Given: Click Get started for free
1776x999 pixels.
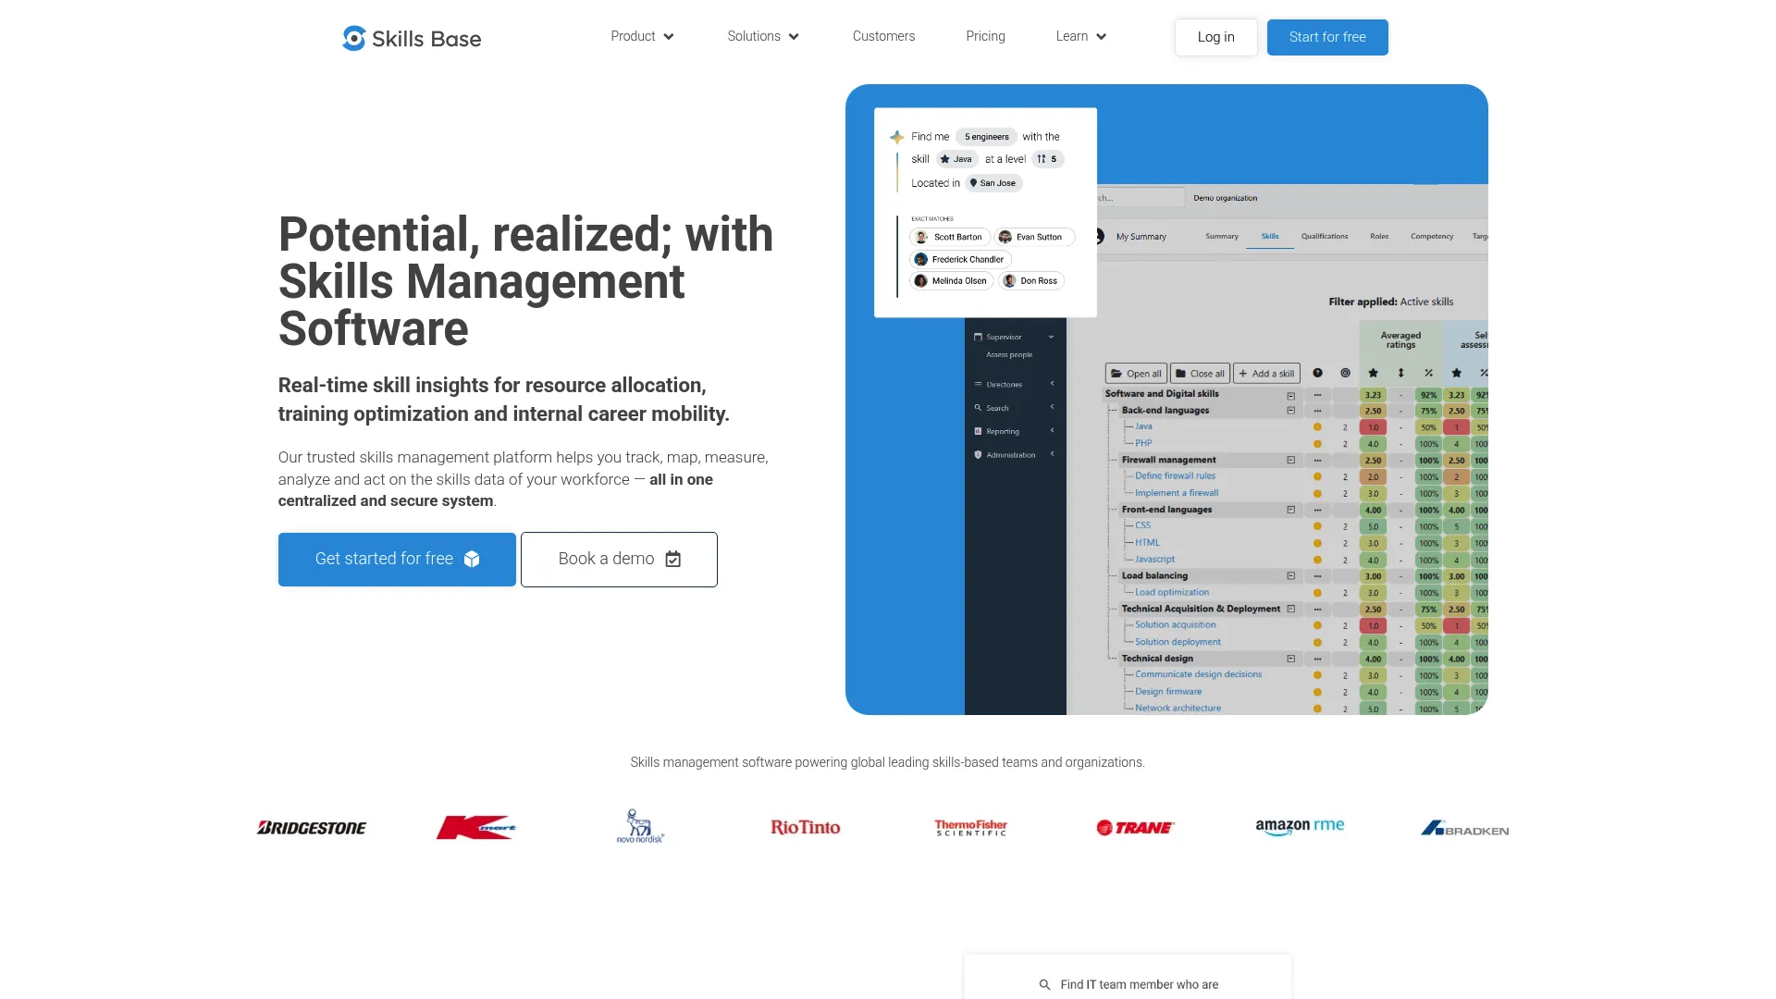Looking at the screenshot, I should pos(397,559).
